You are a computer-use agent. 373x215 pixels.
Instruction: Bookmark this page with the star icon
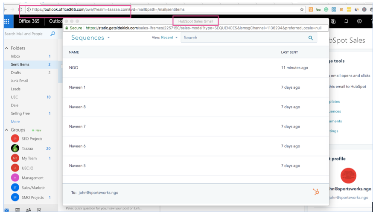[302, 9]
